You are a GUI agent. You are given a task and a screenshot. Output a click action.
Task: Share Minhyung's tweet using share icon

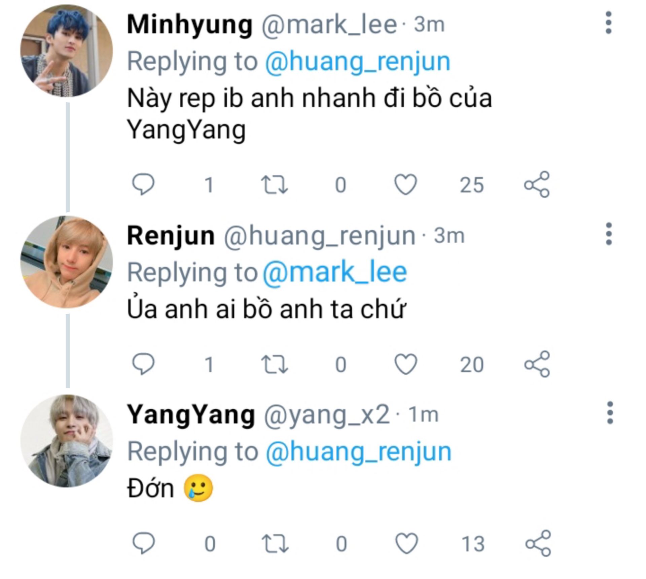(537, 184)
